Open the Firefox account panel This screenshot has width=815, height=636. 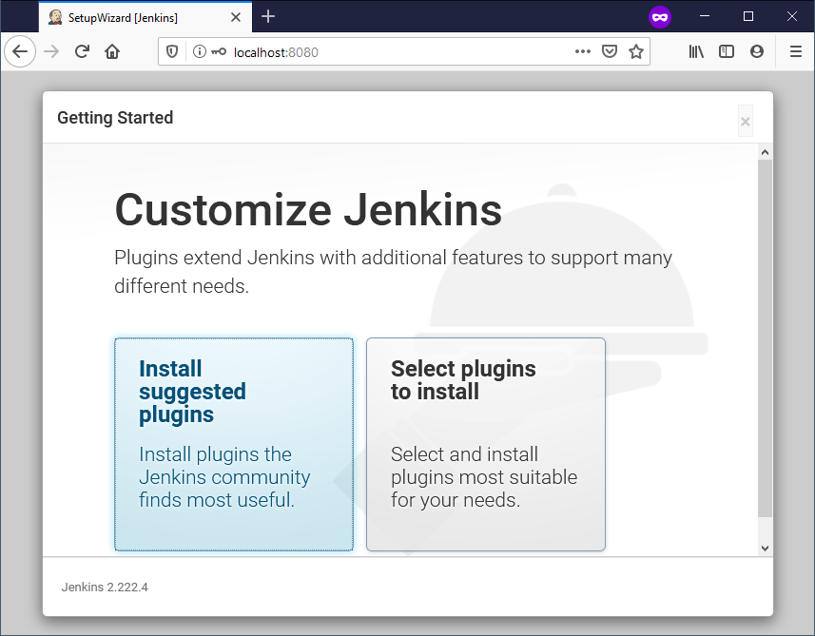point(757,52)
